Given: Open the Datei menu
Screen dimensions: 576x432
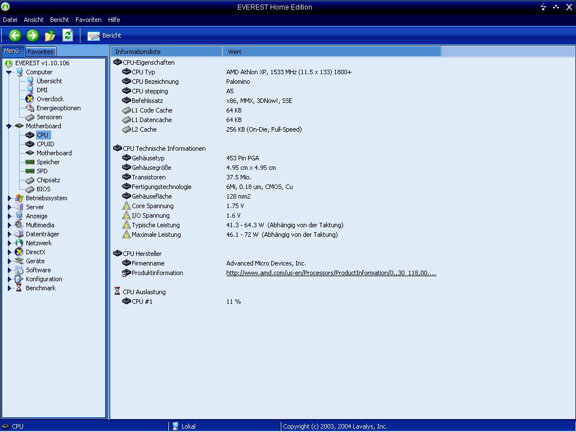Looking at the screenshot, I should tap(10, 20).
